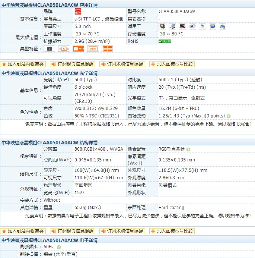Viewport: 255px width, 258px height.
Task: Click the '50% NTSC (CIE1931)' gamut value
Action: [x=97, y=116]
